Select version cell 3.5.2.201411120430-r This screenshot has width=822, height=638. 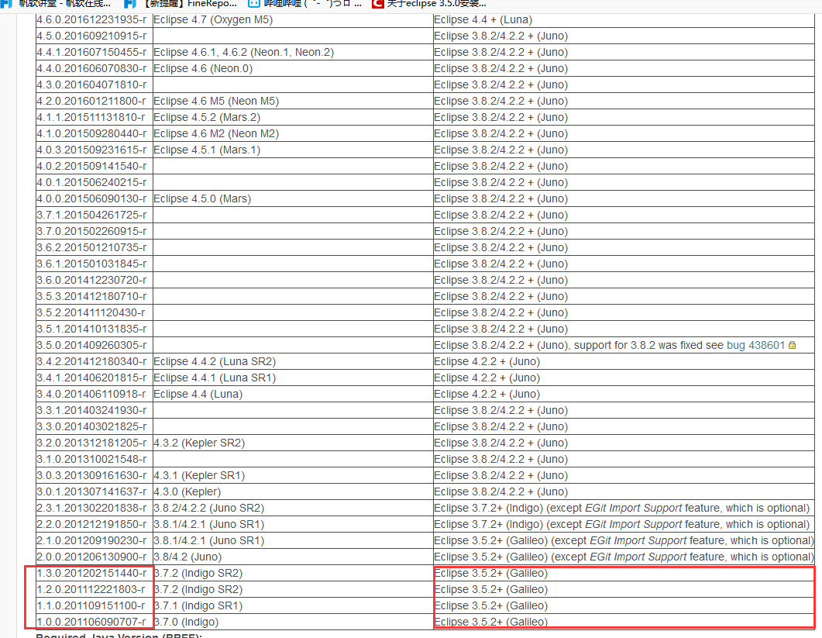coord(95,312)
